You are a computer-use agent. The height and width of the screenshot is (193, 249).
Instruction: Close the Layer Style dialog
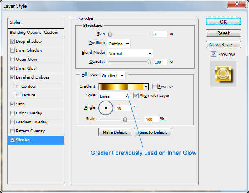237,4
